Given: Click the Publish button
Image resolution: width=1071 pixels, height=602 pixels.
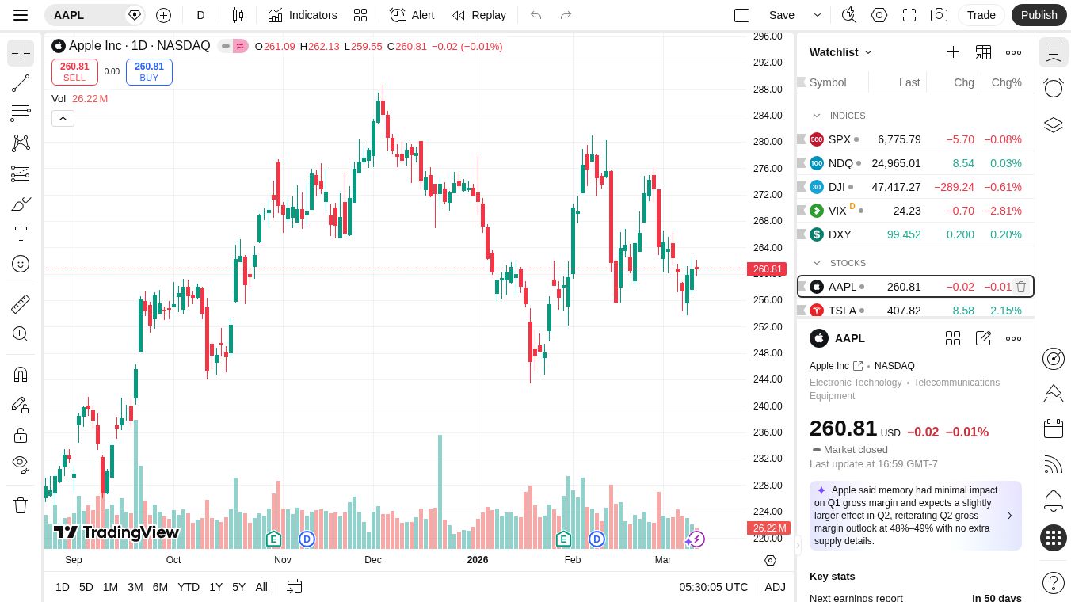Looking at the screenshot, I should coord(1039,15).
